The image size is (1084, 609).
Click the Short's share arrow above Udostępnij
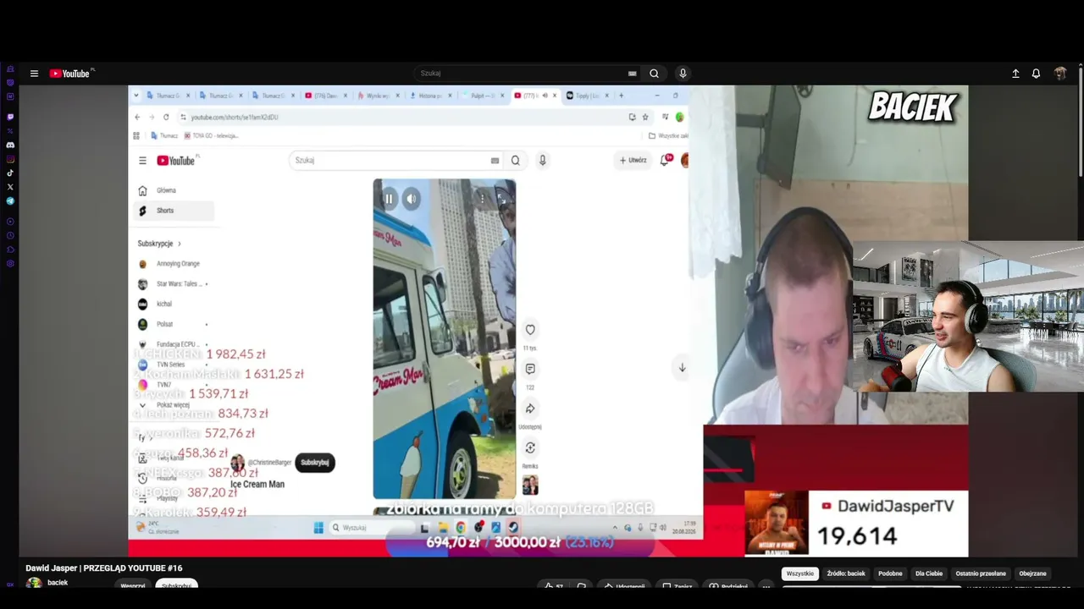point(530,409)
